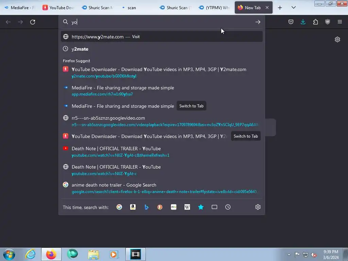Switch to the second Shuric Scan tab
Image resolution: width=348 pixels, height=261 pixels.
coord(176,8)
